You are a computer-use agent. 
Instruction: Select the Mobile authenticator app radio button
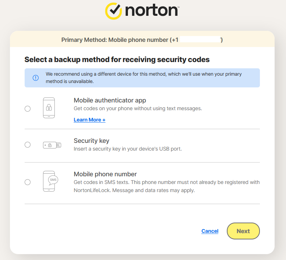tap(28, 109)
